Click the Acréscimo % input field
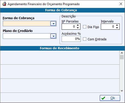125x103 pixels. (x=71, y=39)
